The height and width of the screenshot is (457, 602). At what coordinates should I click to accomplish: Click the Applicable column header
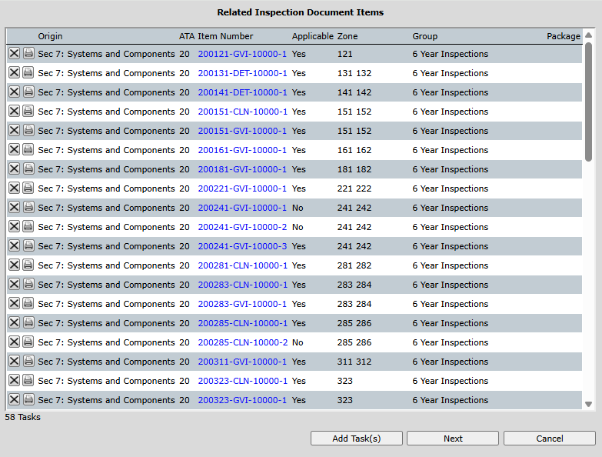coord(312,36)
